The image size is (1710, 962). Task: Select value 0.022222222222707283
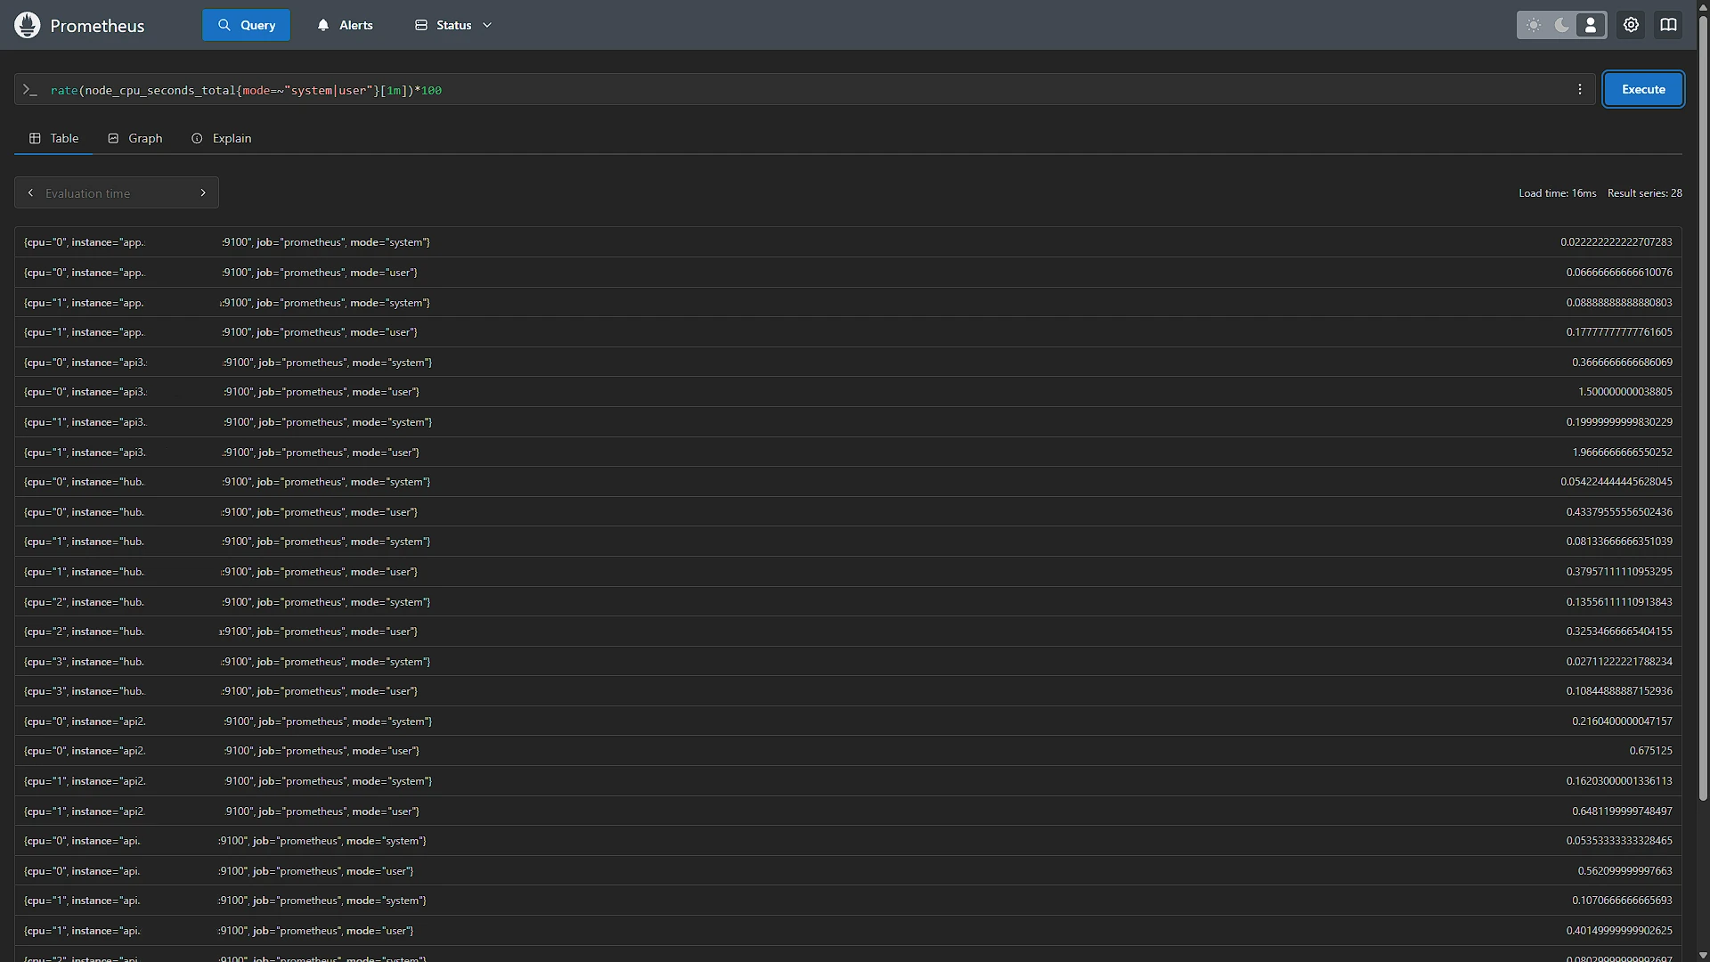tap(1616, 242)
